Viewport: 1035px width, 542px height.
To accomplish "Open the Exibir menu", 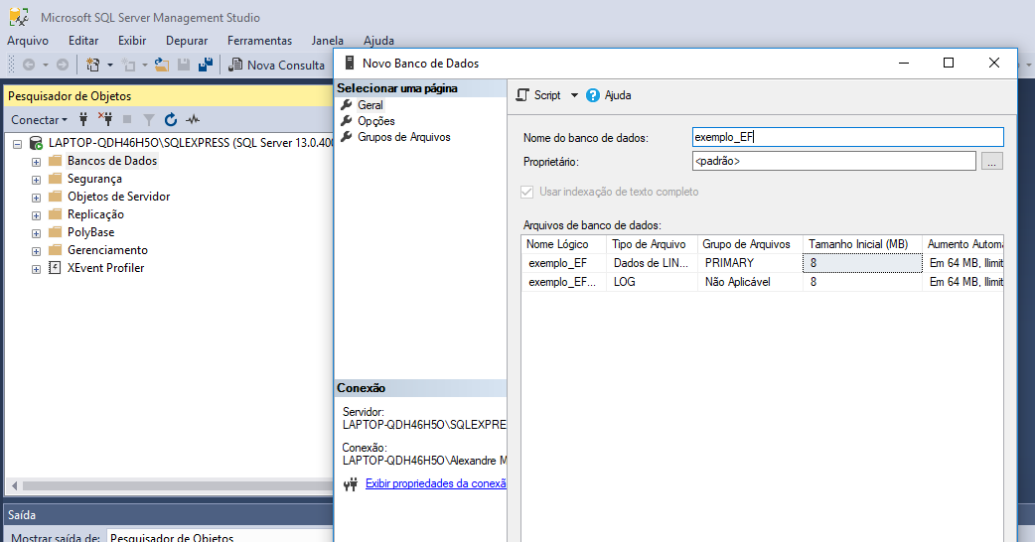I will tap(132, 41).
